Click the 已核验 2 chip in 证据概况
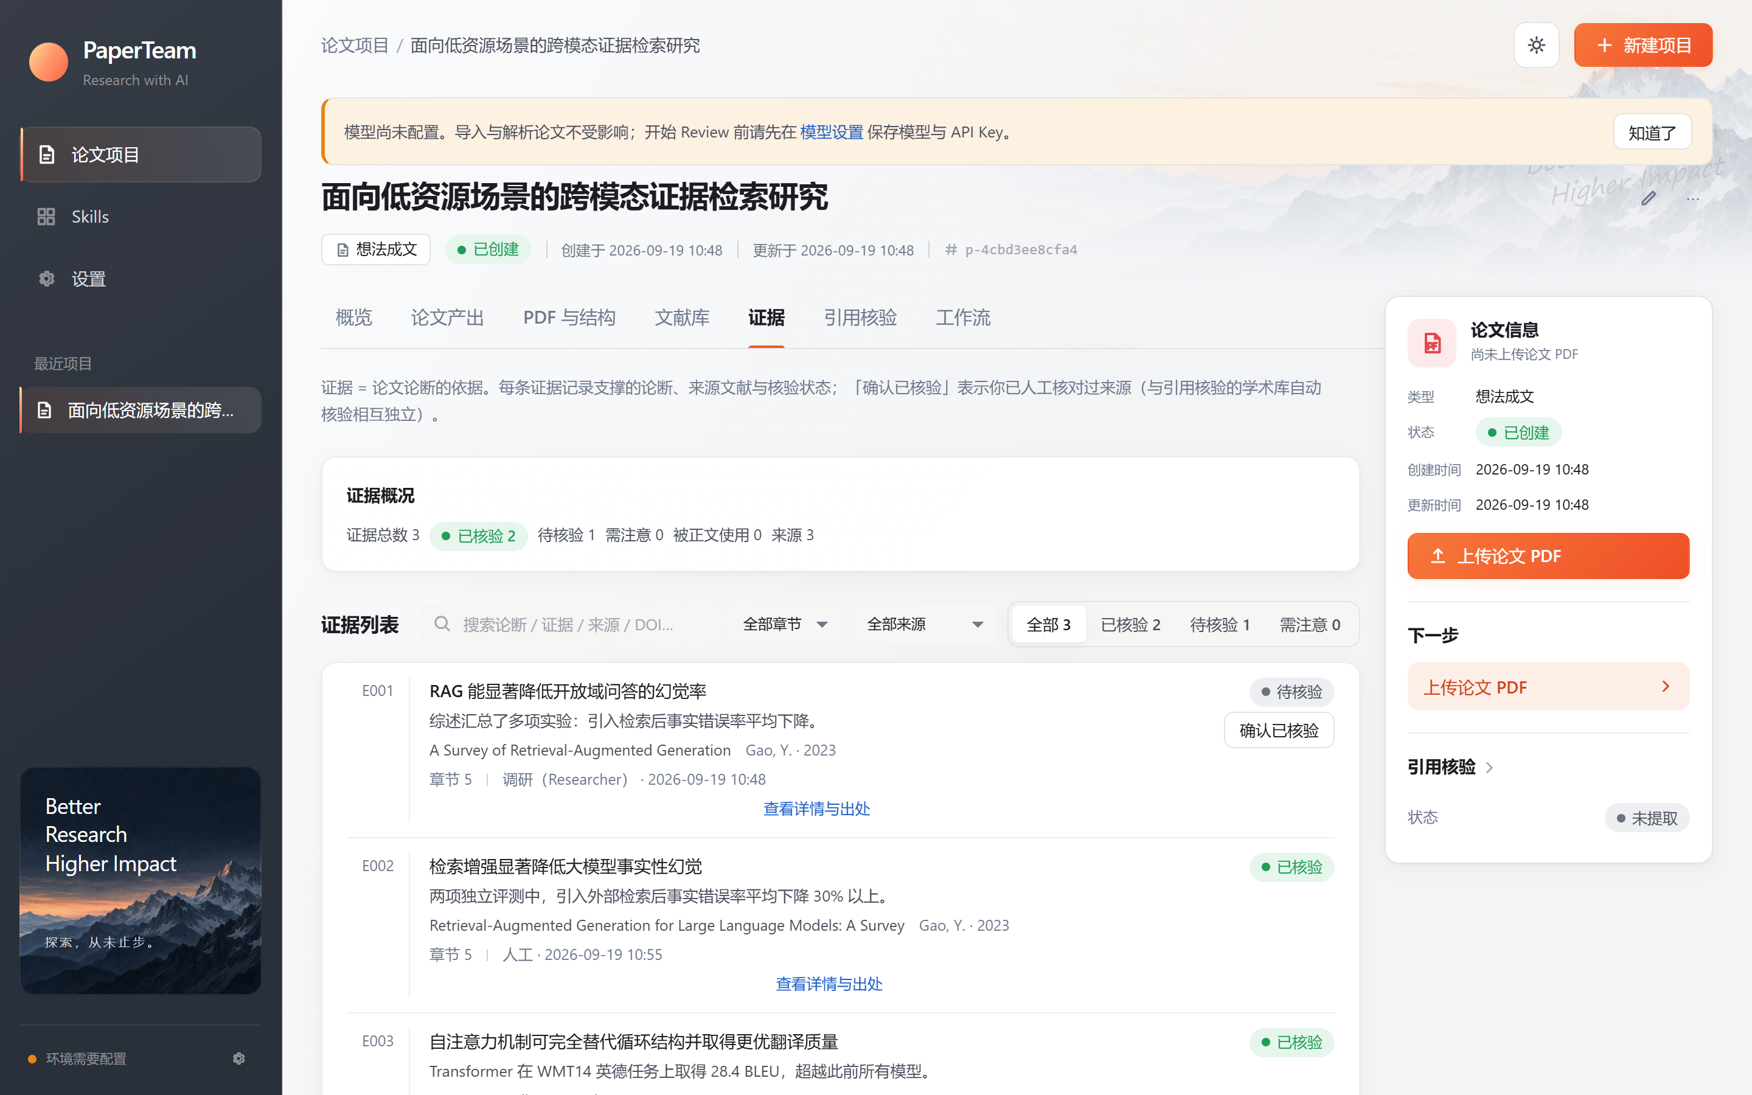 pos(478,536)
